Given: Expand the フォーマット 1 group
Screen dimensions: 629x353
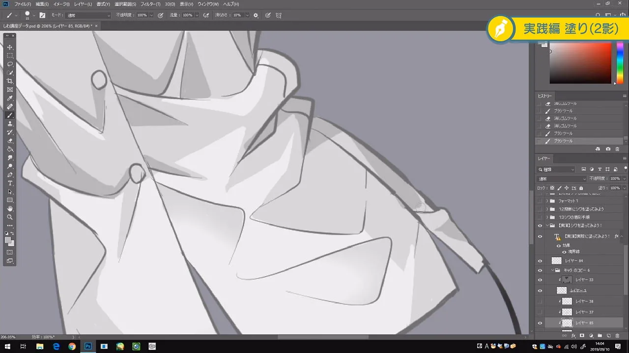Looking at the screenshot, I should click(x=546, y=201).
